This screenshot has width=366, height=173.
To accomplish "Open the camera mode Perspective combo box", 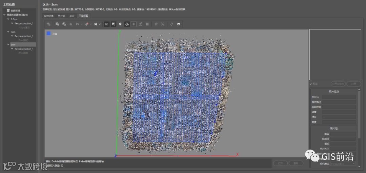I will pos(343,164).
